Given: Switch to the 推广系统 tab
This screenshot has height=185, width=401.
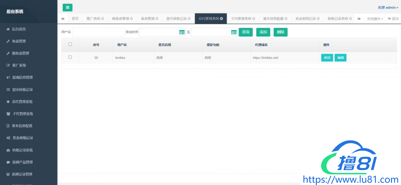Looking at the screenshot, I should point(93,18).
